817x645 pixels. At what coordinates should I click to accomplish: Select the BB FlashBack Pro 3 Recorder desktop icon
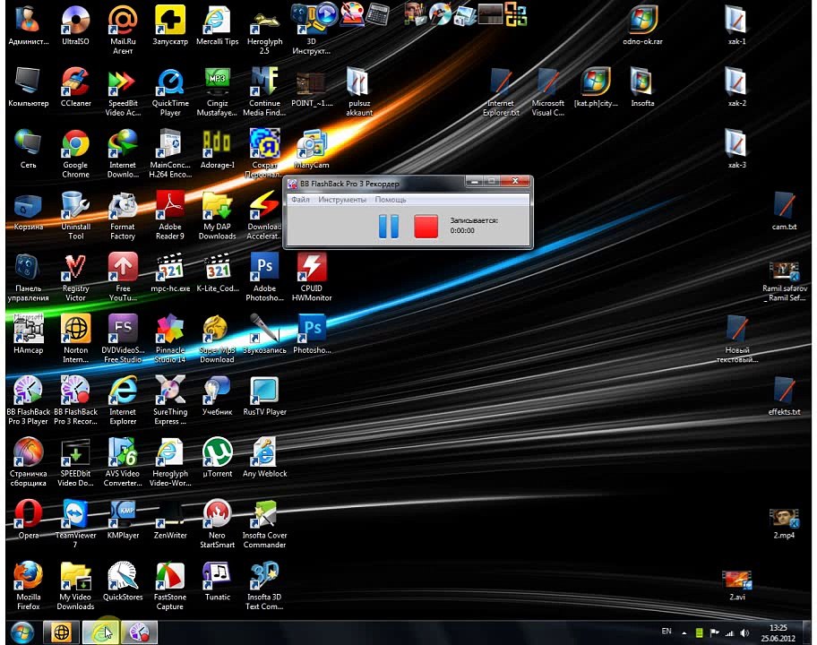click(75, 400)
